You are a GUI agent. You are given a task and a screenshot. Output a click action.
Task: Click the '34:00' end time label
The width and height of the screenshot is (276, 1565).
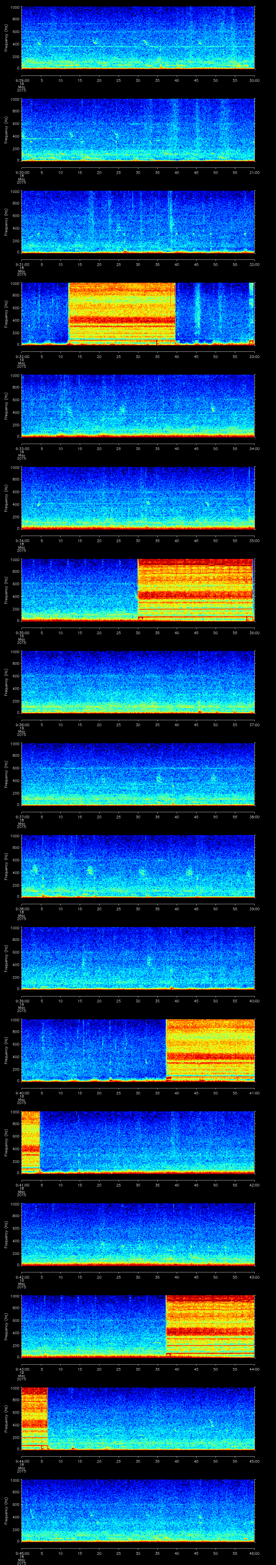[255, 448]
